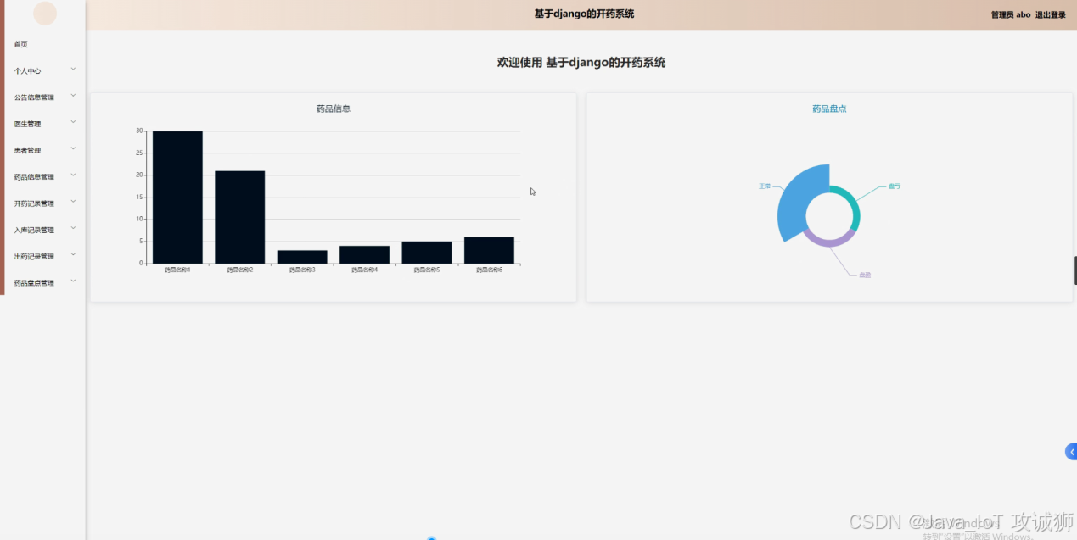1077x540 pixels.
Task: Click the 药品信息 bar chart title
Action: pyautogui.click(x=334, y=109)
